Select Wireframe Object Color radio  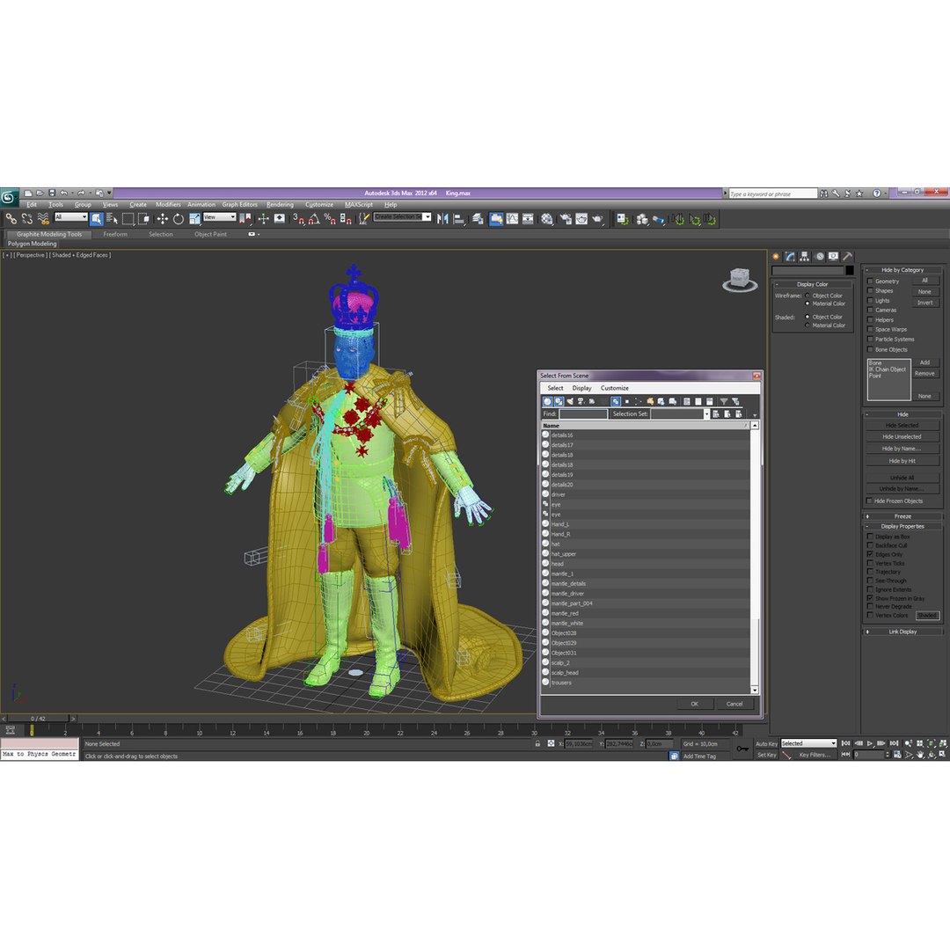point(807,296)
